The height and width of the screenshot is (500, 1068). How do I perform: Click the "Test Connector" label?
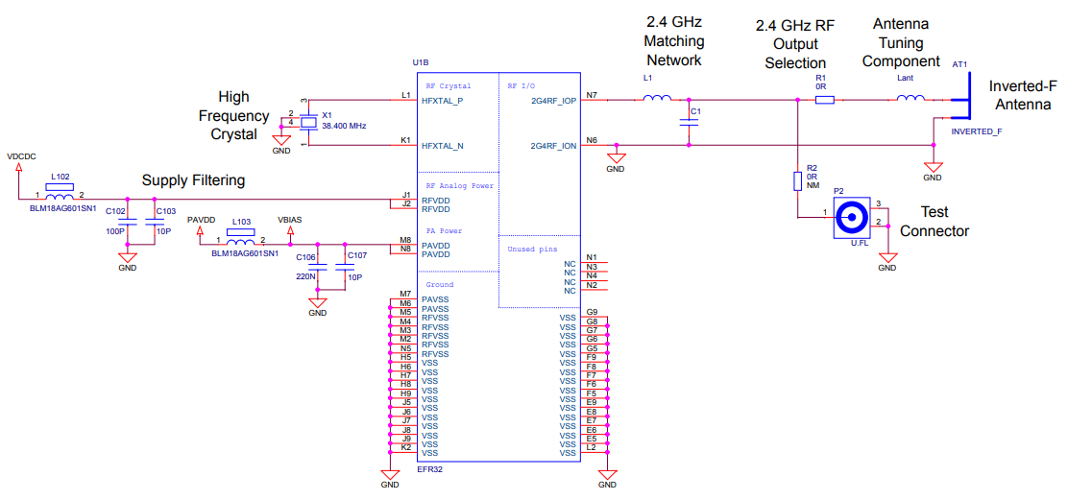tap(934, 221)
